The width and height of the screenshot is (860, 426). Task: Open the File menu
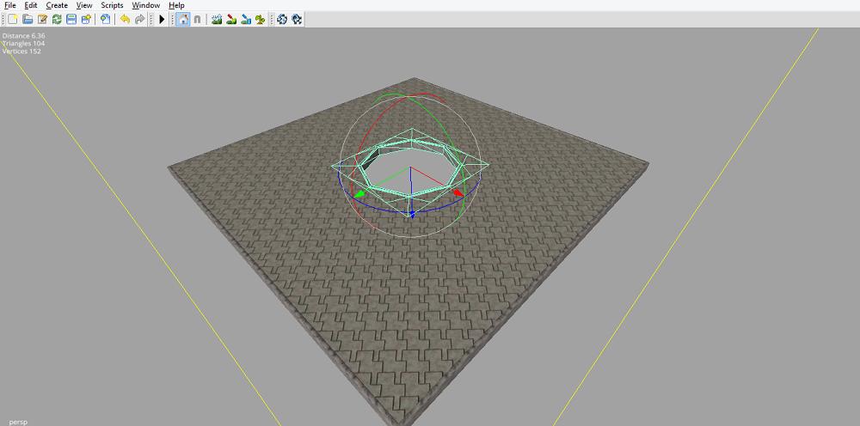click(x=10, y=5)
